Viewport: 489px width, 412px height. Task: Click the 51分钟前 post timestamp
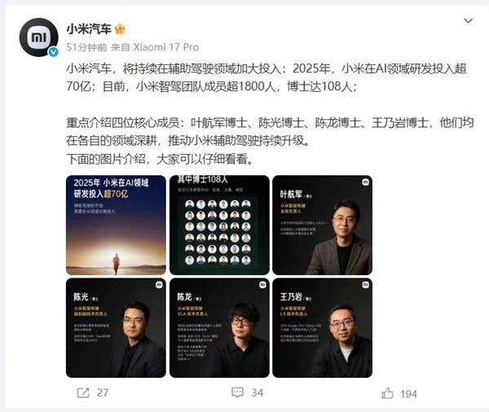click(x=86, y=47)
